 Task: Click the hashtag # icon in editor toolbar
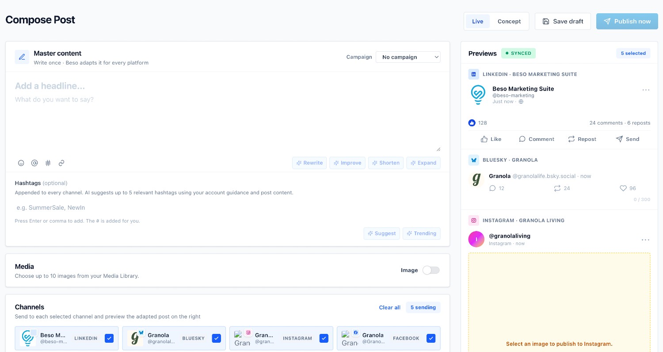click(x=48, y=163)
